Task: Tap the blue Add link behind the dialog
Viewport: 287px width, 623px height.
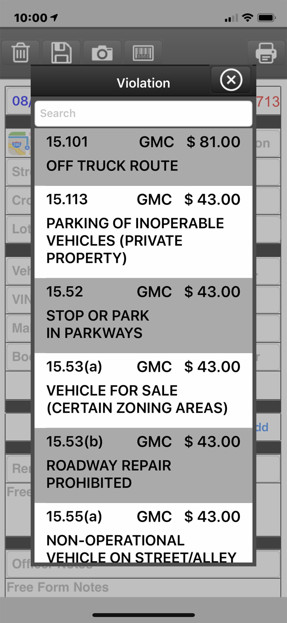Action: [x=264, y=427]
